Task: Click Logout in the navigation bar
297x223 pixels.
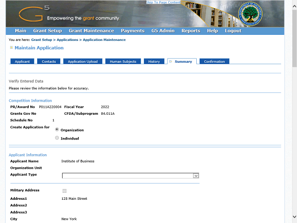Action: [x=233, y=31]
